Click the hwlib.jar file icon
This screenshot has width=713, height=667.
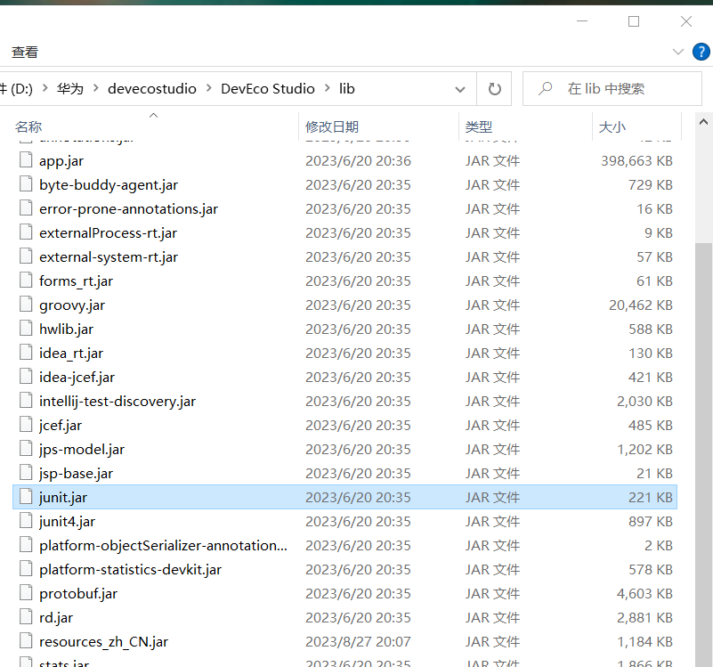26,329
